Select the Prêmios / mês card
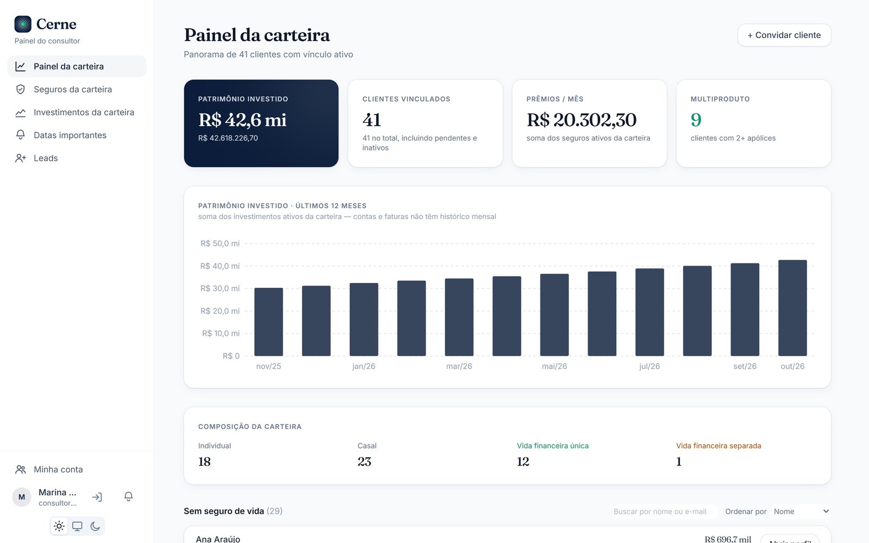Viewport: 869px width, 543px height. coord(589,123)
